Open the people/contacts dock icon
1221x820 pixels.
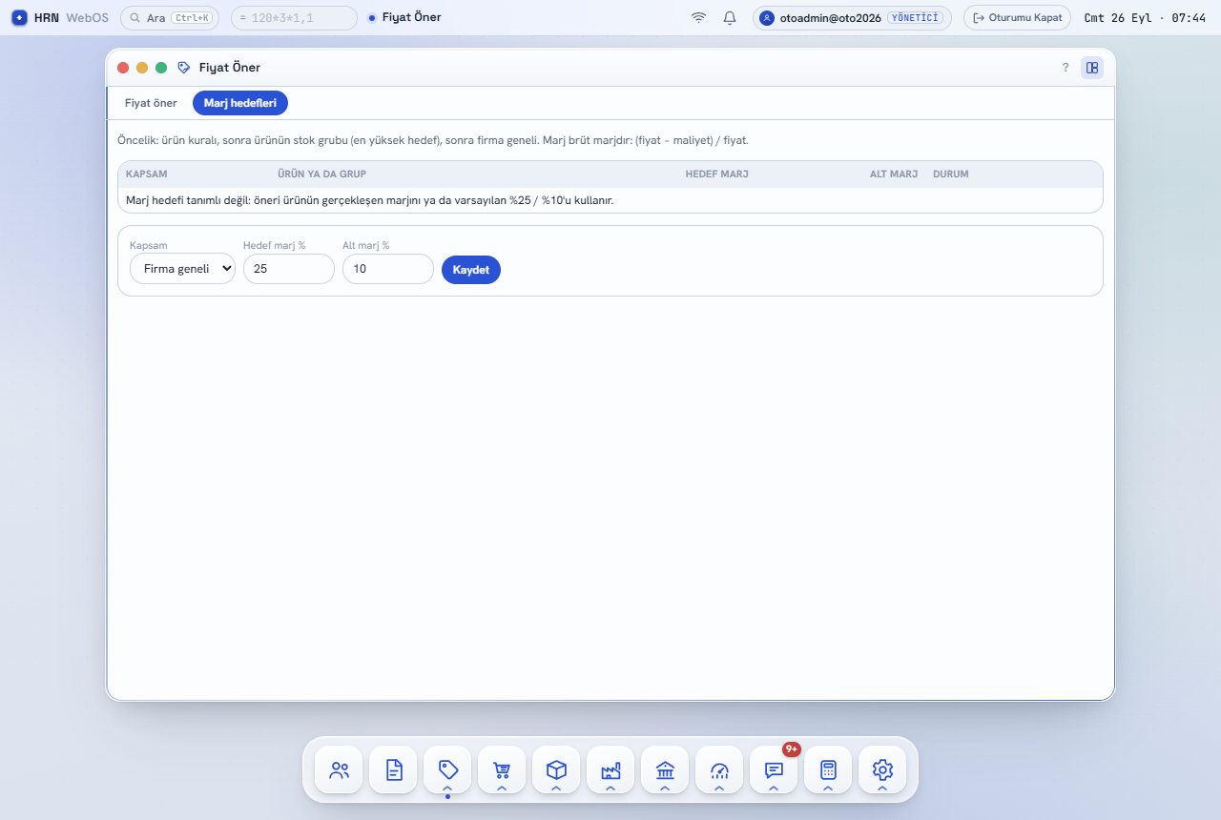point(339,769)
